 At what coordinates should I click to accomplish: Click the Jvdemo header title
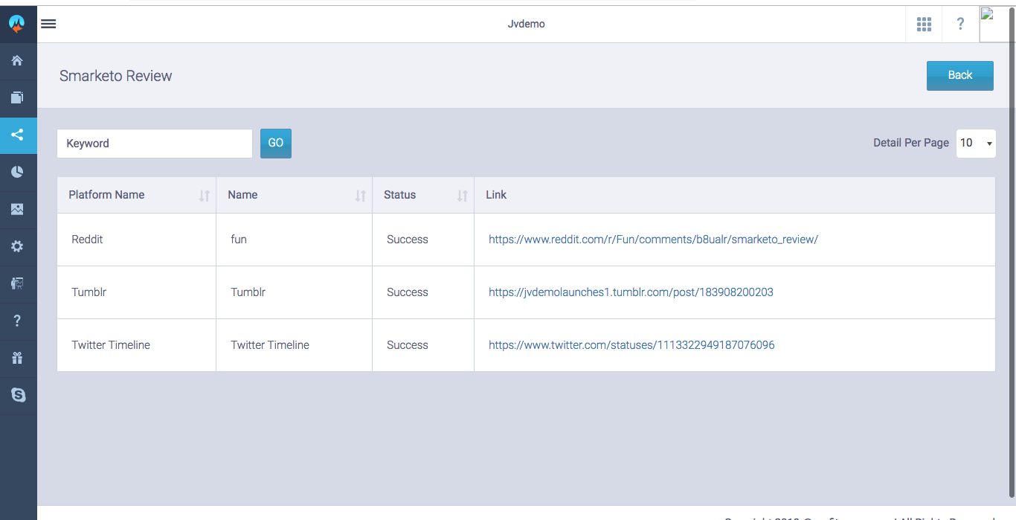click(527, 24)
